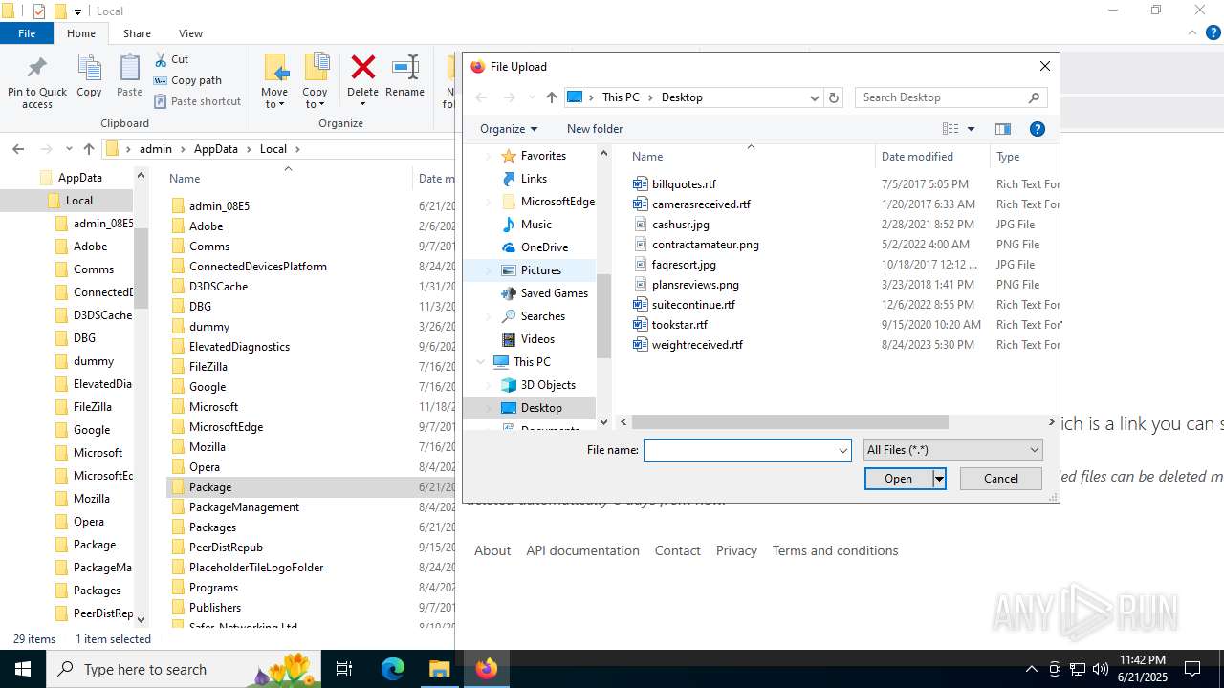Screen dimensions: 1224x688
Task: Sort dialog files by Date modified
Action: point(917,157)
